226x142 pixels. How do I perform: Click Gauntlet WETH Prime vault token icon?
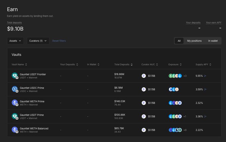15,103
